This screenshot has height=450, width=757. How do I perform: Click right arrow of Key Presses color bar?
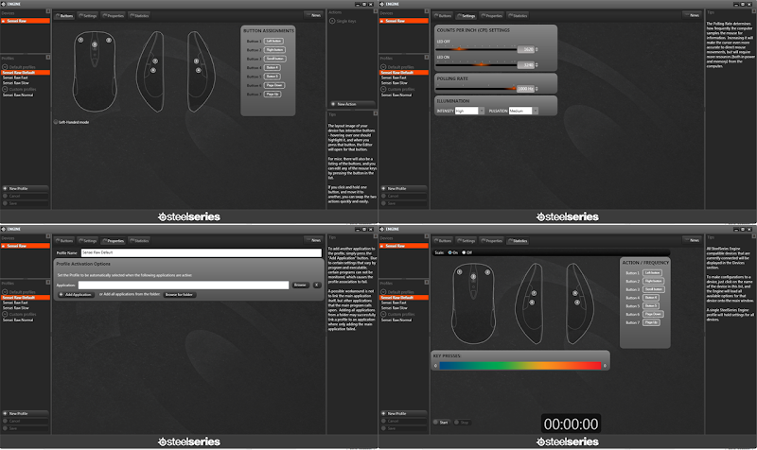[x=605, y=366]
